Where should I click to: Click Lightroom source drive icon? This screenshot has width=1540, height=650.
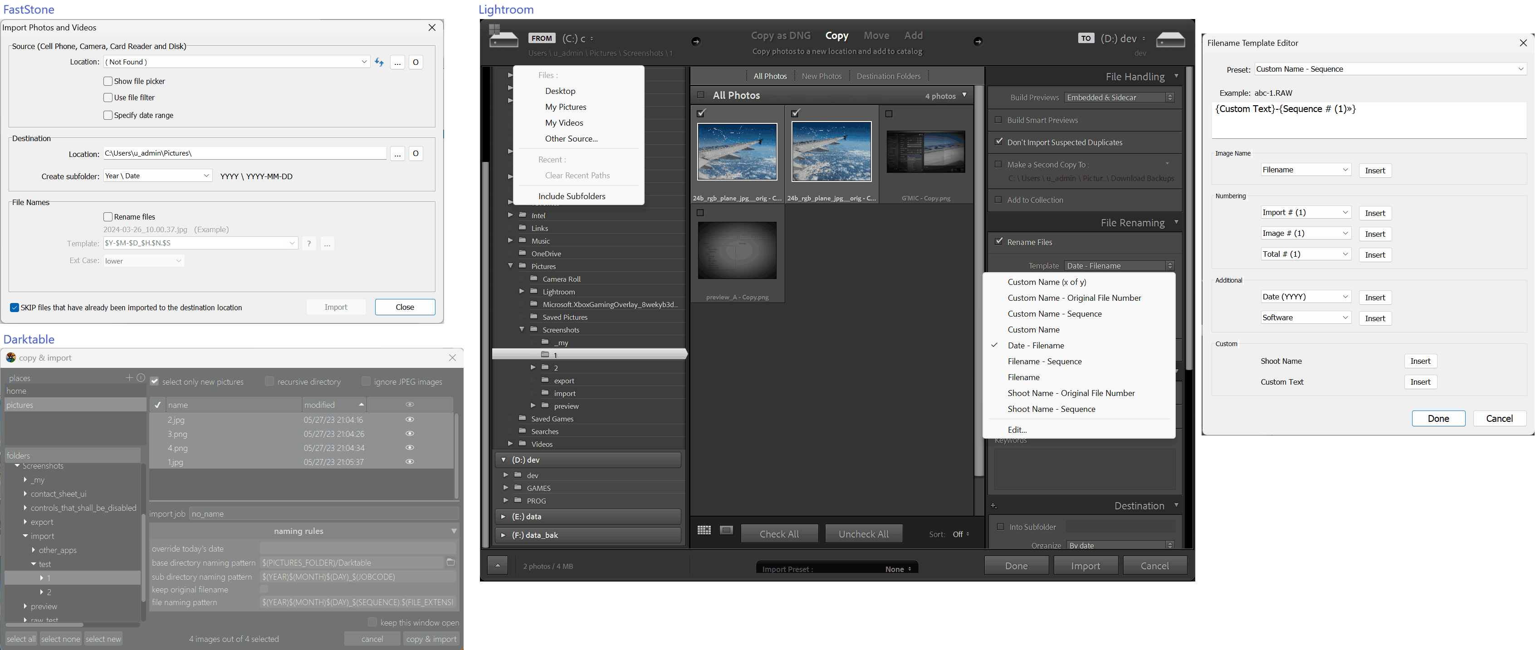point(504,37)
